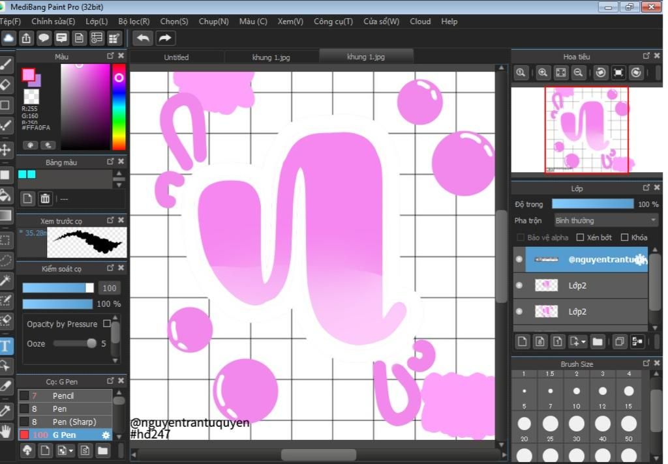Select the Pen (Sharp) brush

coord(65,422)
